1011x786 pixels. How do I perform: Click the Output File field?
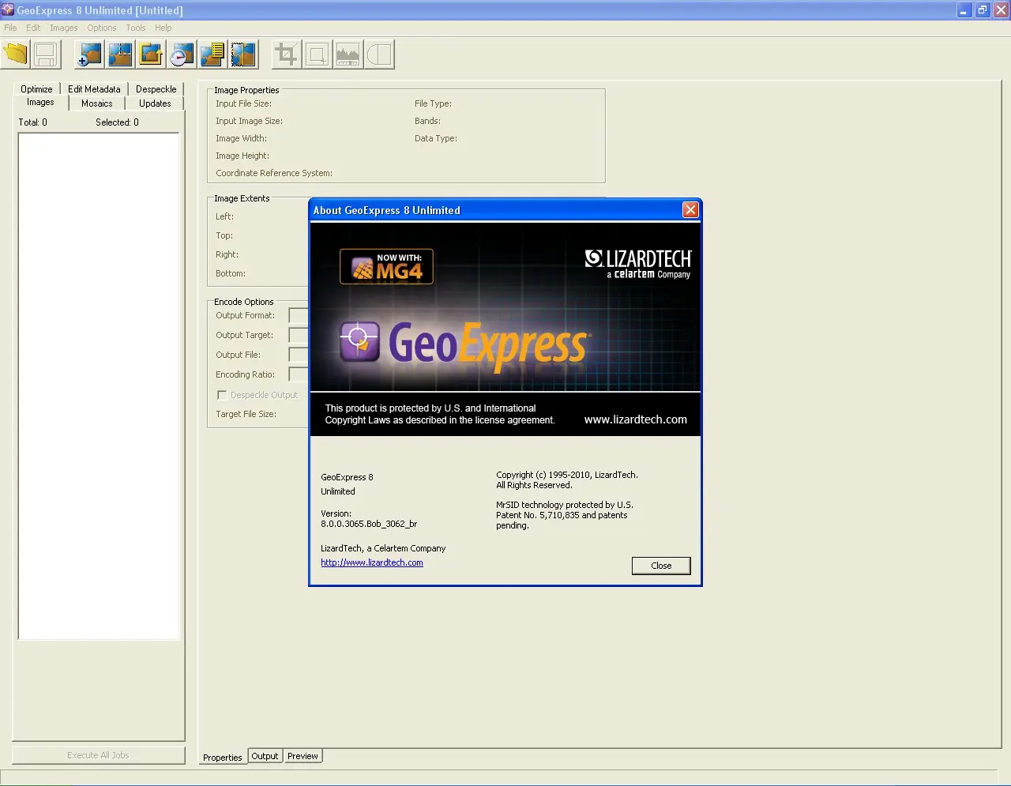point(299,355)
